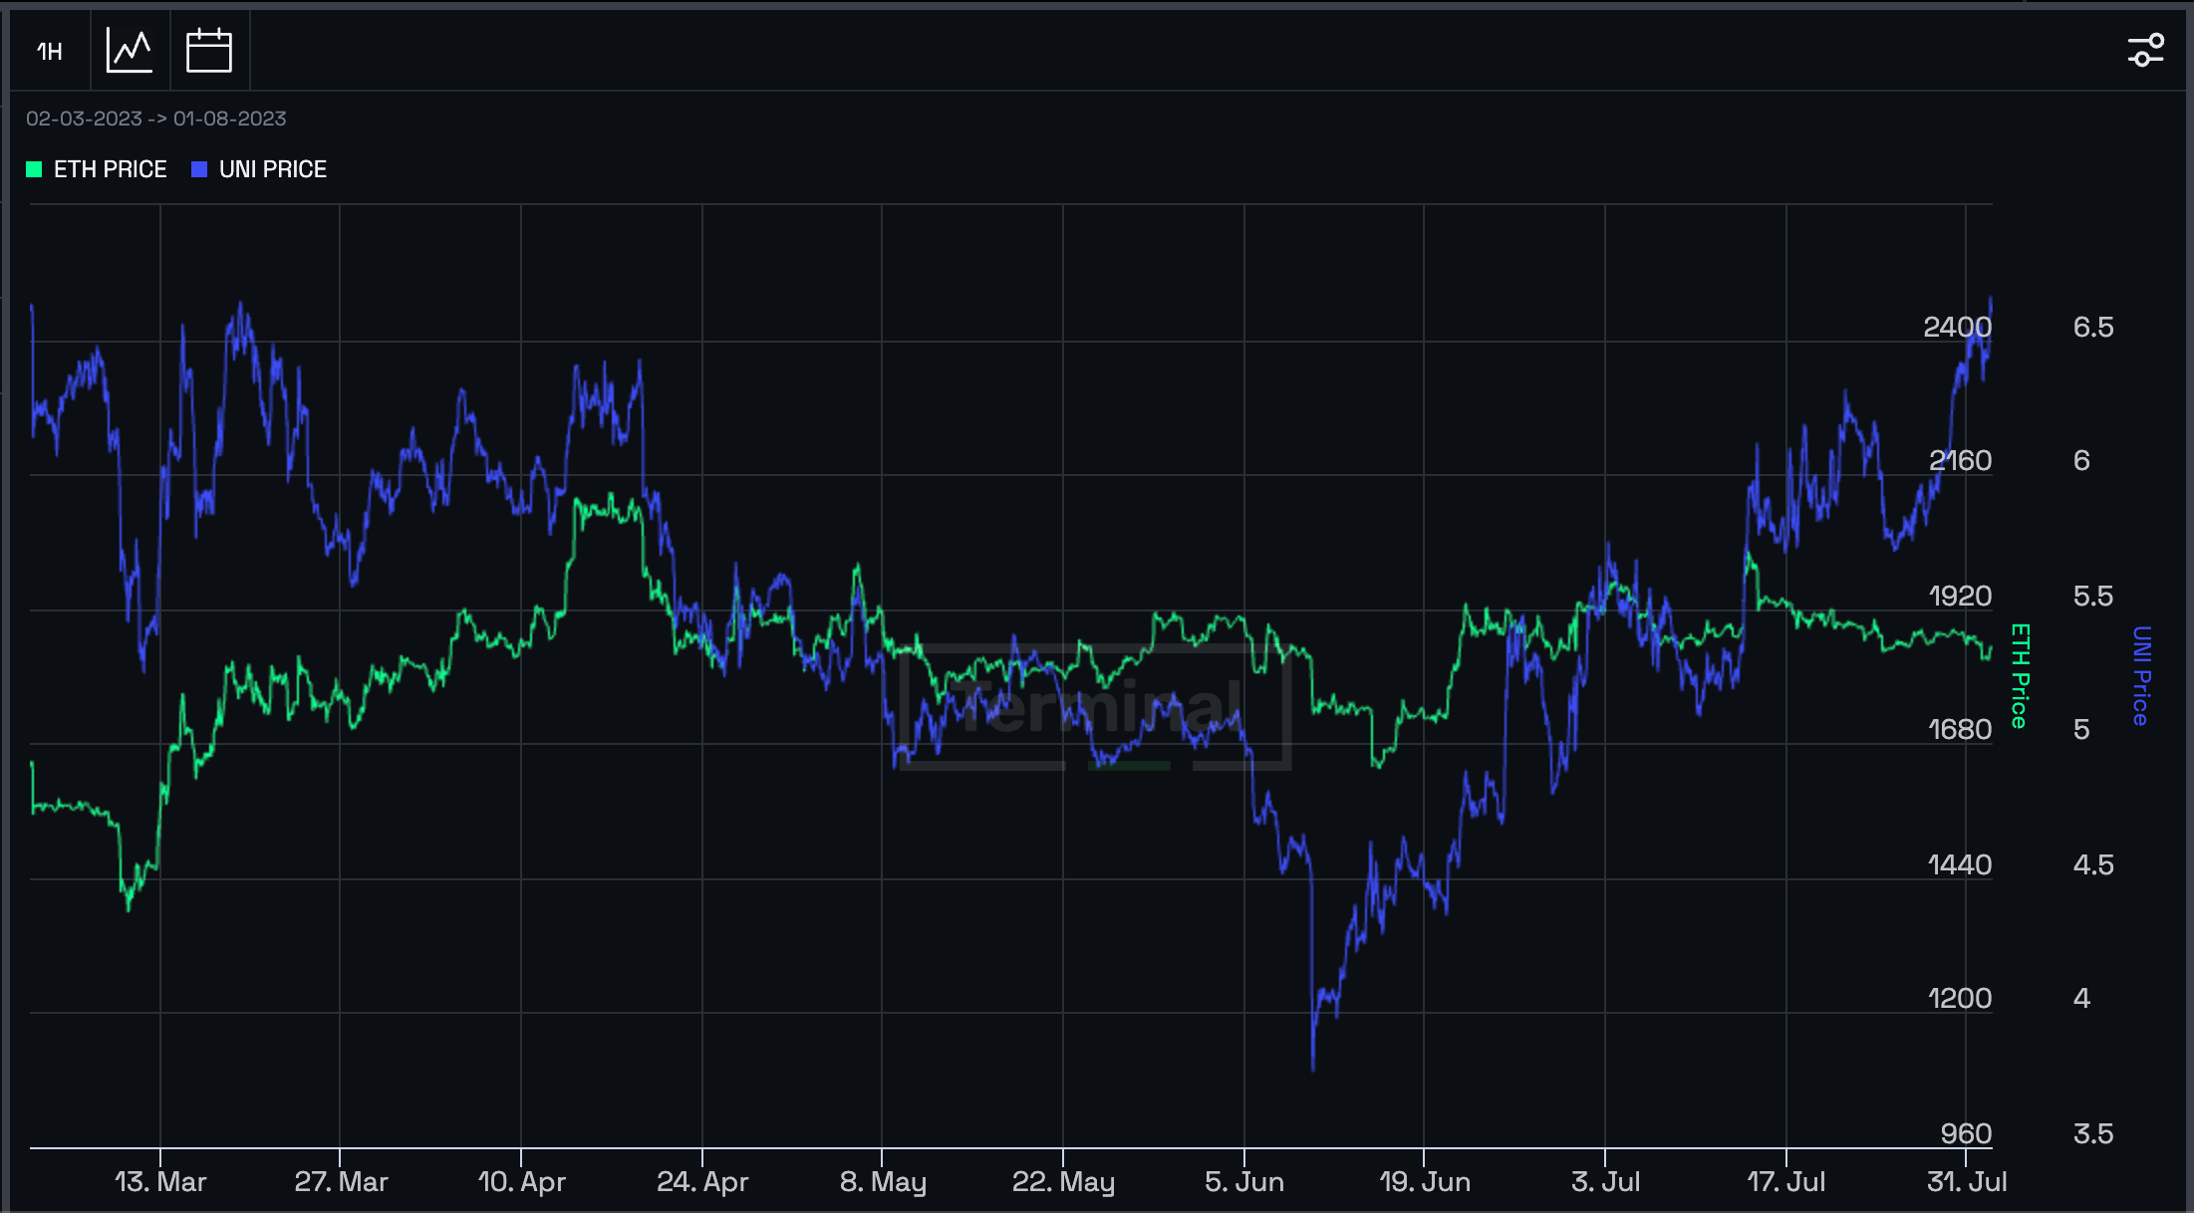Click the 10. Apr axis label
This screenshot has height=1213, width=2194.
click(521, 1182)
